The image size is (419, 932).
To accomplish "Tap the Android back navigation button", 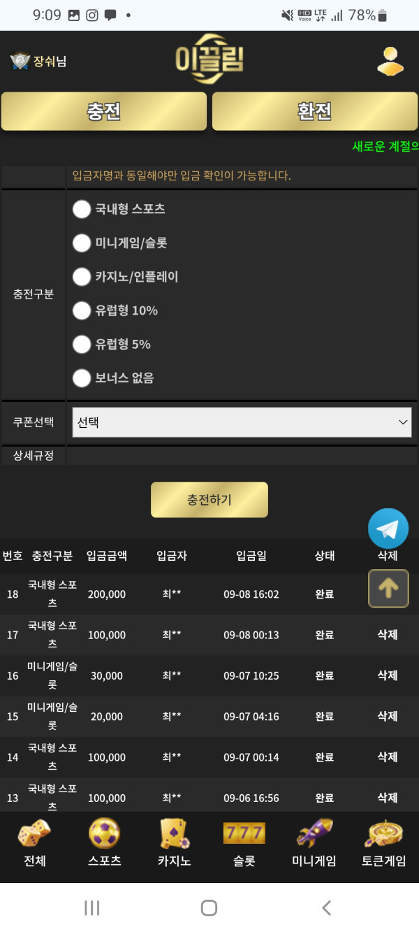I will [326, 908].
